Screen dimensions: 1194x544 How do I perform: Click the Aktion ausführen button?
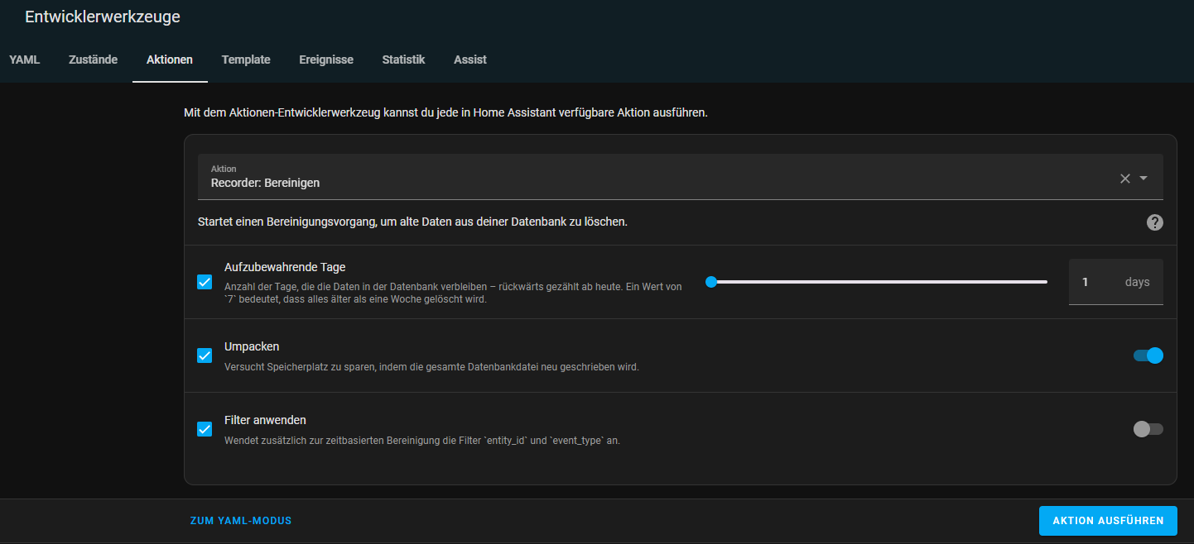[x=1108, y=521]
